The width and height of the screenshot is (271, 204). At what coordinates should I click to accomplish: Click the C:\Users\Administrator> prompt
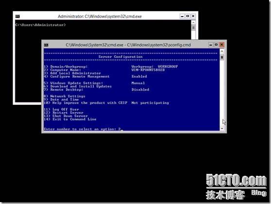click(40, 25)
